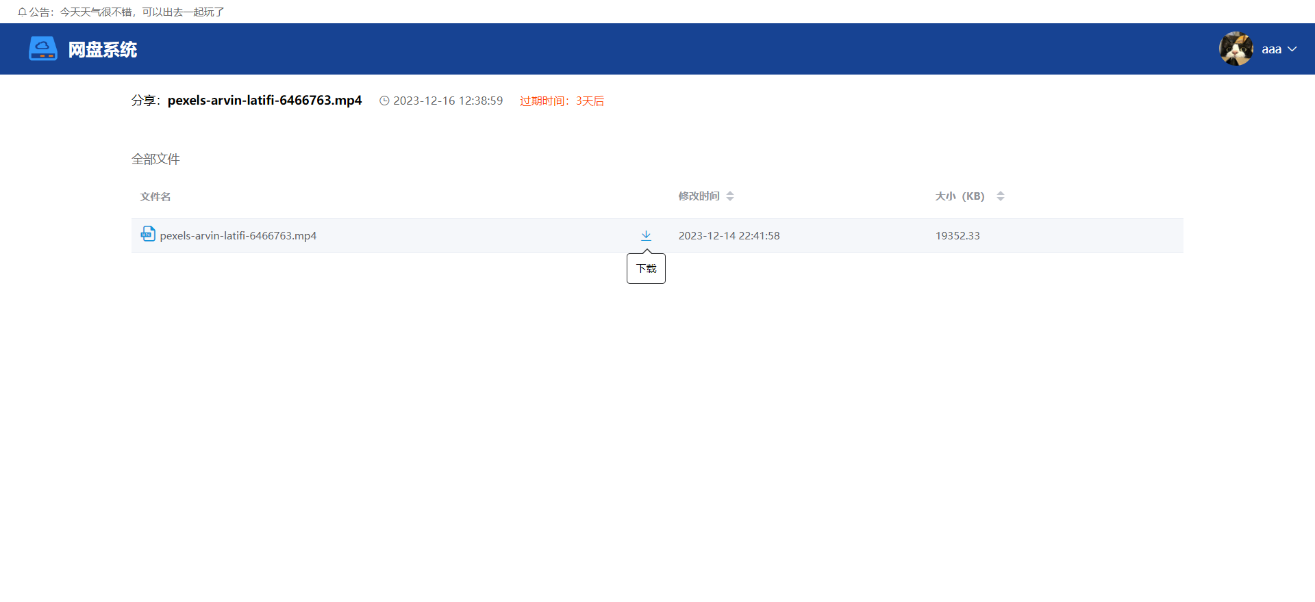Open the aaa user avatar
Viewport: 1315px width, 602px height.
pyautogui.click(x=1236, y=49)
